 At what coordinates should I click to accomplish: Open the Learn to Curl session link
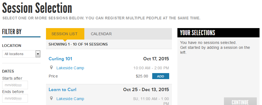[x=62, y=90]
